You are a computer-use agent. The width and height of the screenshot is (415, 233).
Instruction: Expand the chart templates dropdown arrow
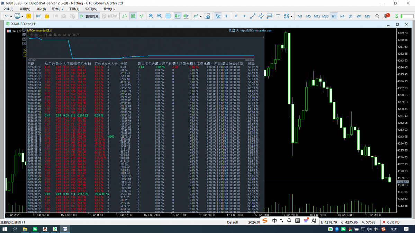22,16
